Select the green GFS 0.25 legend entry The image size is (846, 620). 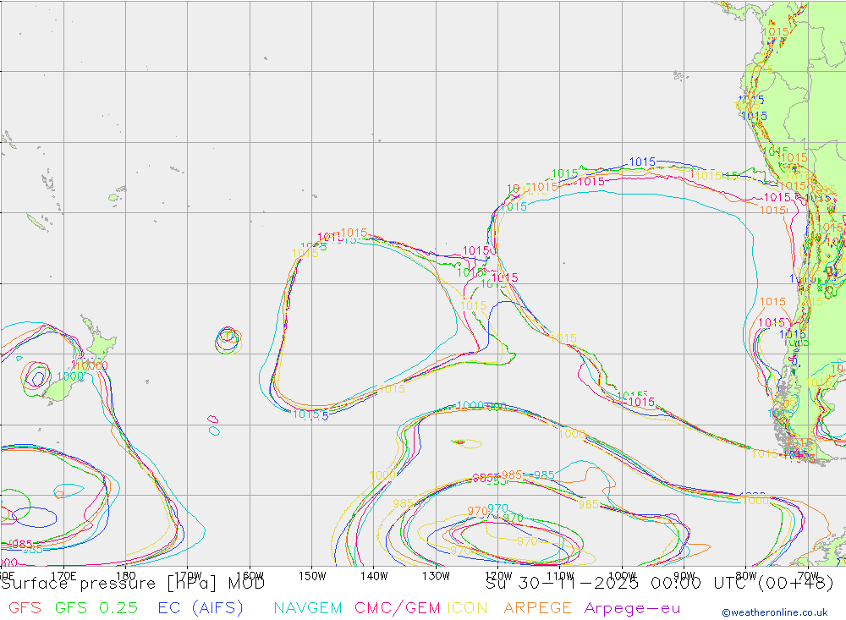pos(96,608)
